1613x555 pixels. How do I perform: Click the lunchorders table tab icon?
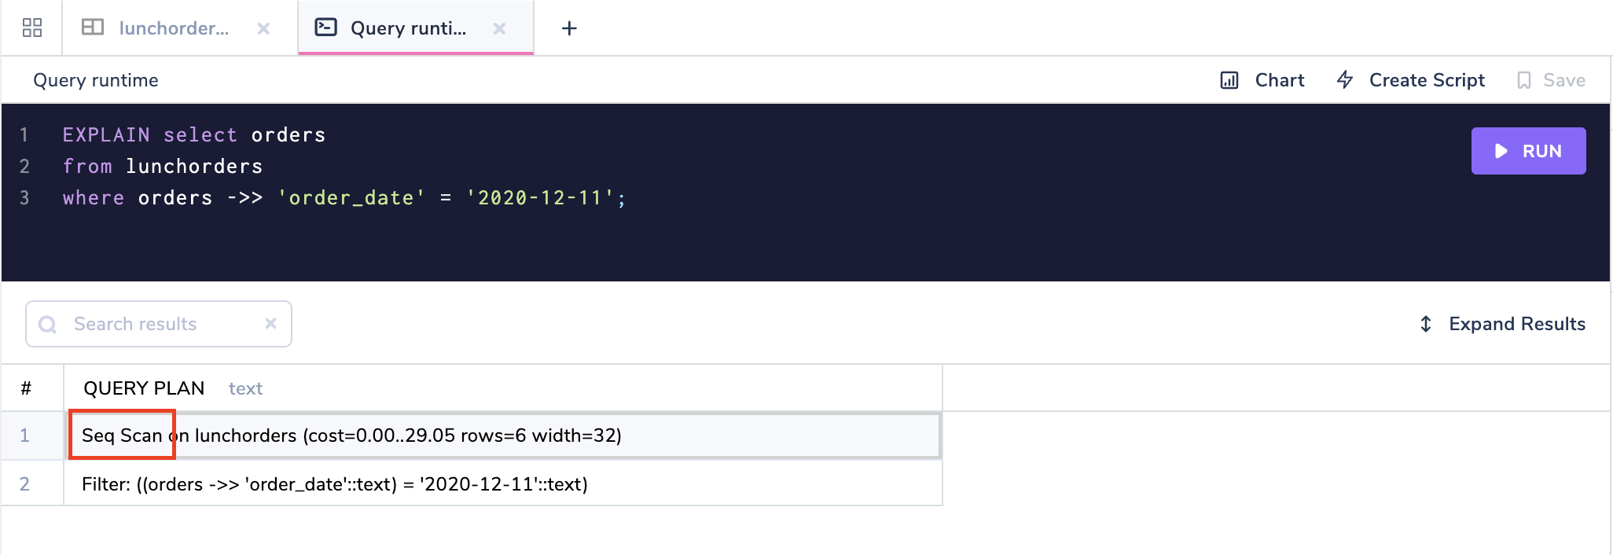tap(93, 28)
